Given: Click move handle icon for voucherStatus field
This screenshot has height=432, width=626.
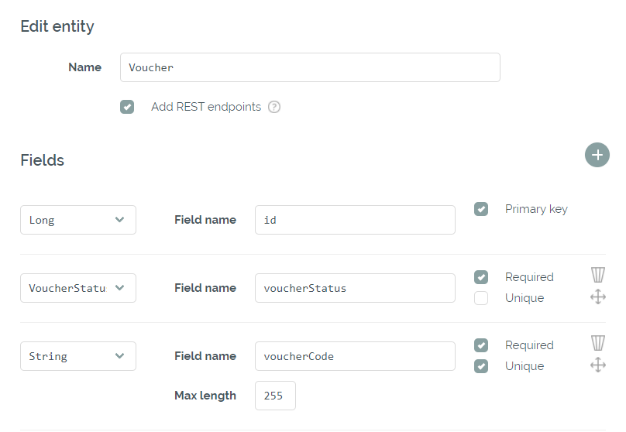Looking at the screenshot, I should click(597, 297).
